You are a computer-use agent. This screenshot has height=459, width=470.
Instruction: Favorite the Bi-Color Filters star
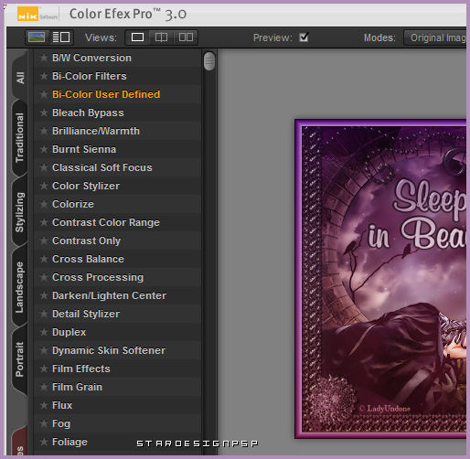tap(44, 76)
